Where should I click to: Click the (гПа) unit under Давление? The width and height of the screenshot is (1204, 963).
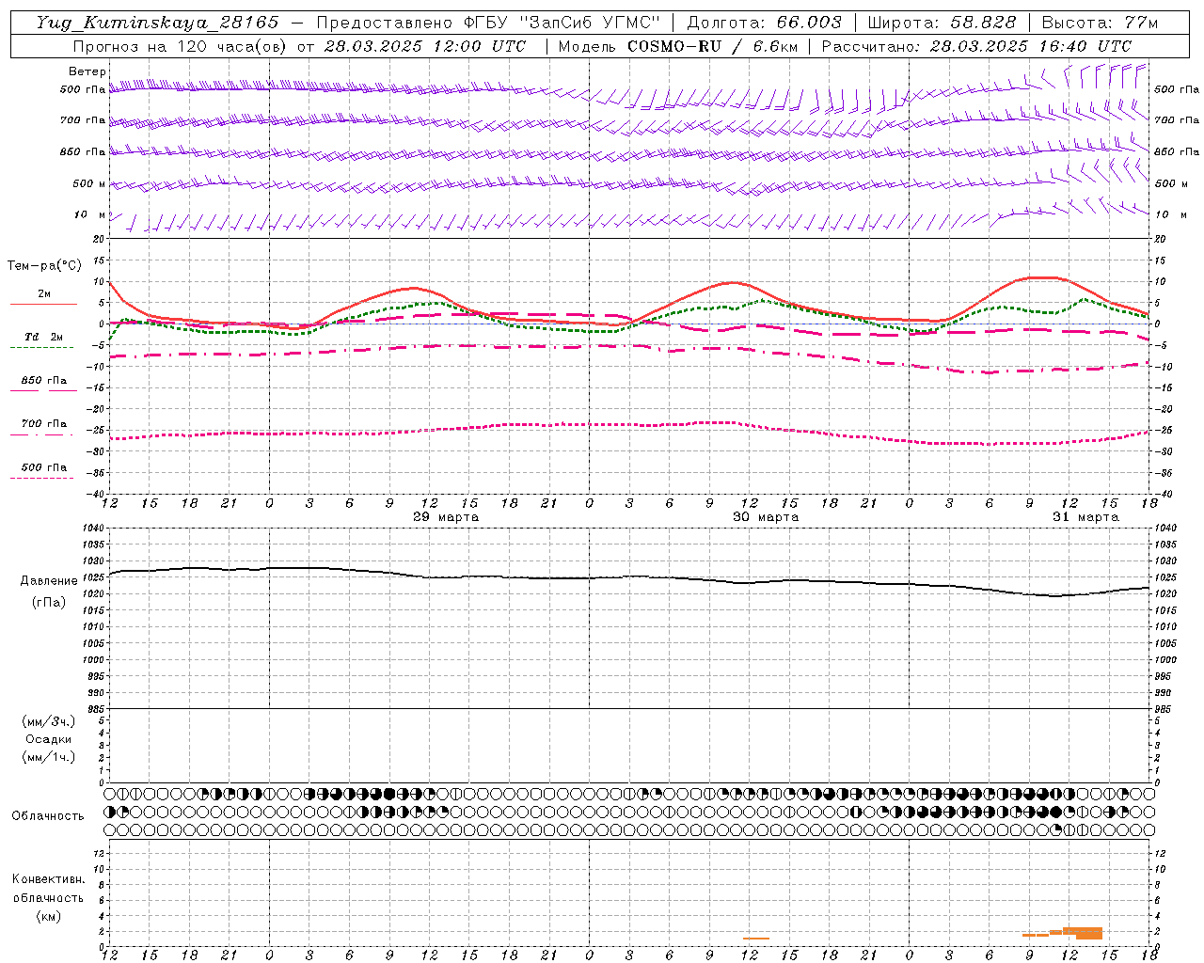point(49,603)
